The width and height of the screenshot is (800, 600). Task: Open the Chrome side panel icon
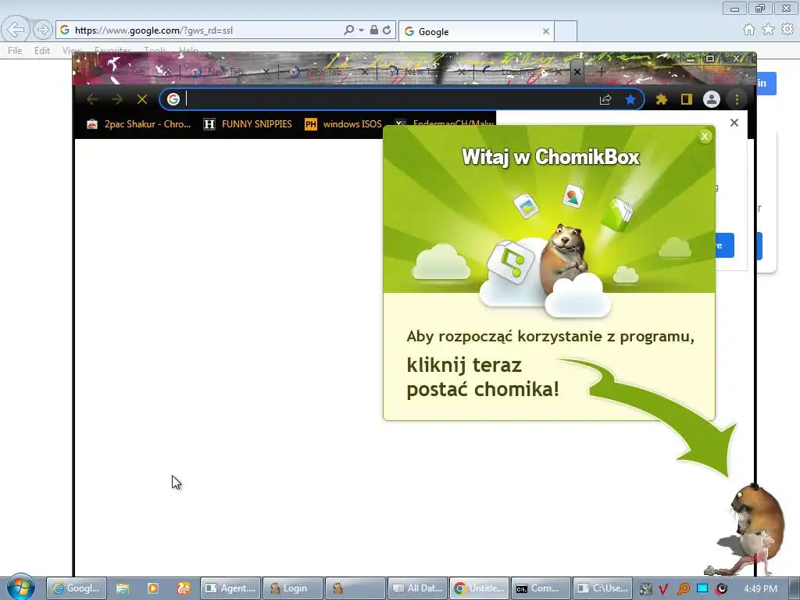pos(686,99)
